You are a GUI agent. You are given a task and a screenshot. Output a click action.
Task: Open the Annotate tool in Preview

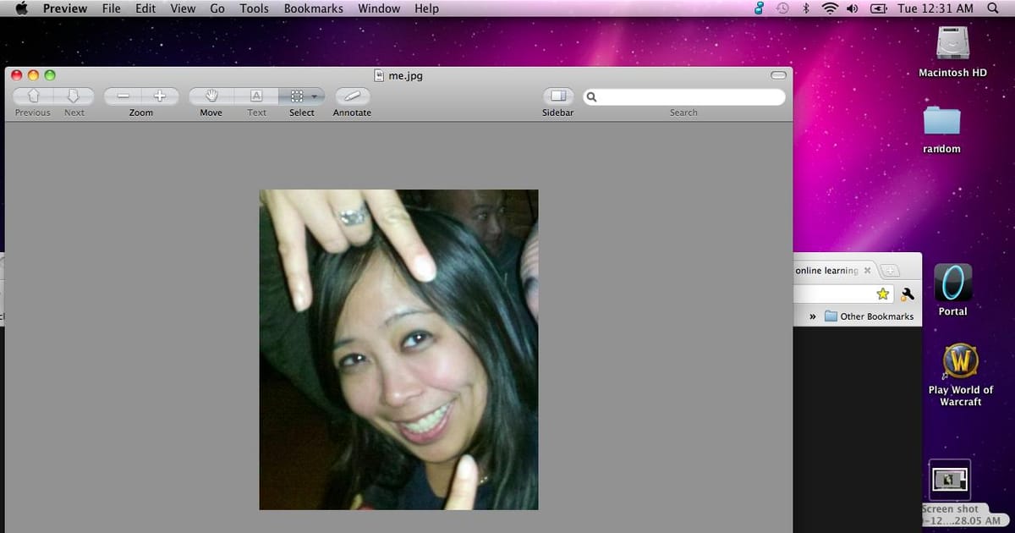pyautogui.click(x=351, y=97)
